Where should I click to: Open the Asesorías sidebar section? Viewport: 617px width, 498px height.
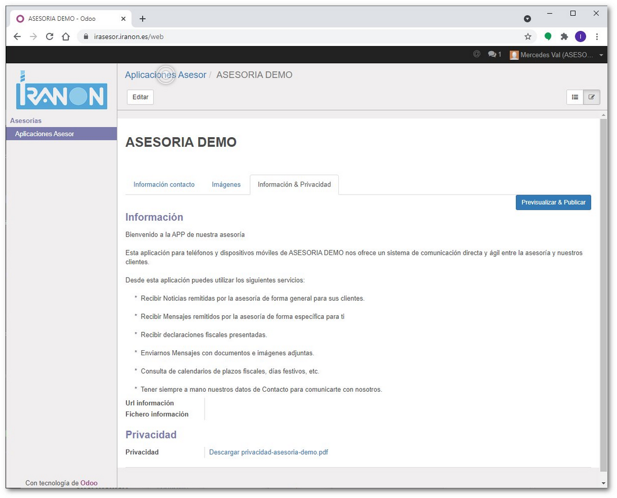pos(26,120)
